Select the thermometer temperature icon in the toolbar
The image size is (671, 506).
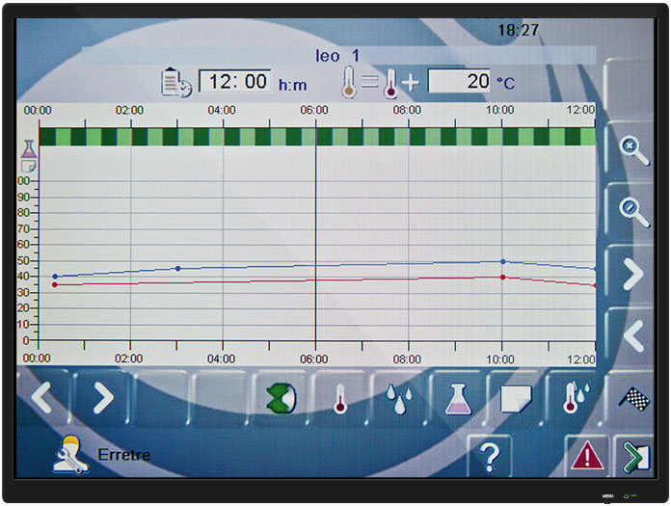click(x=340, y=399)
